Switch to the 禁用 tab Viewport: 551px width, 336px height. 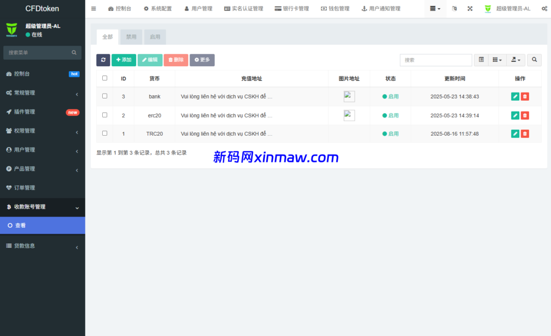tap(131, 37)
